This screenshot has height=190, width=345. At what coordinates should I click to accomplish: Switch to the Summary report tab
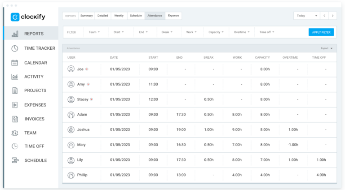[86, 16]
